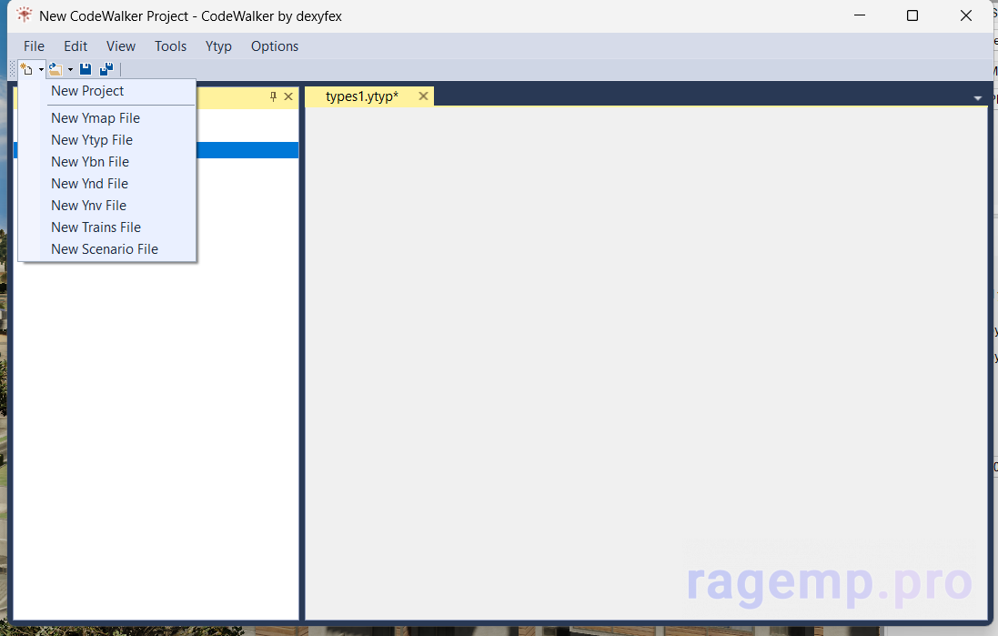Image resolution: width=998 pixels, height=636 pixels.
Task: Open the document list dropdown arrow
Action: click(x=978, y=97)
